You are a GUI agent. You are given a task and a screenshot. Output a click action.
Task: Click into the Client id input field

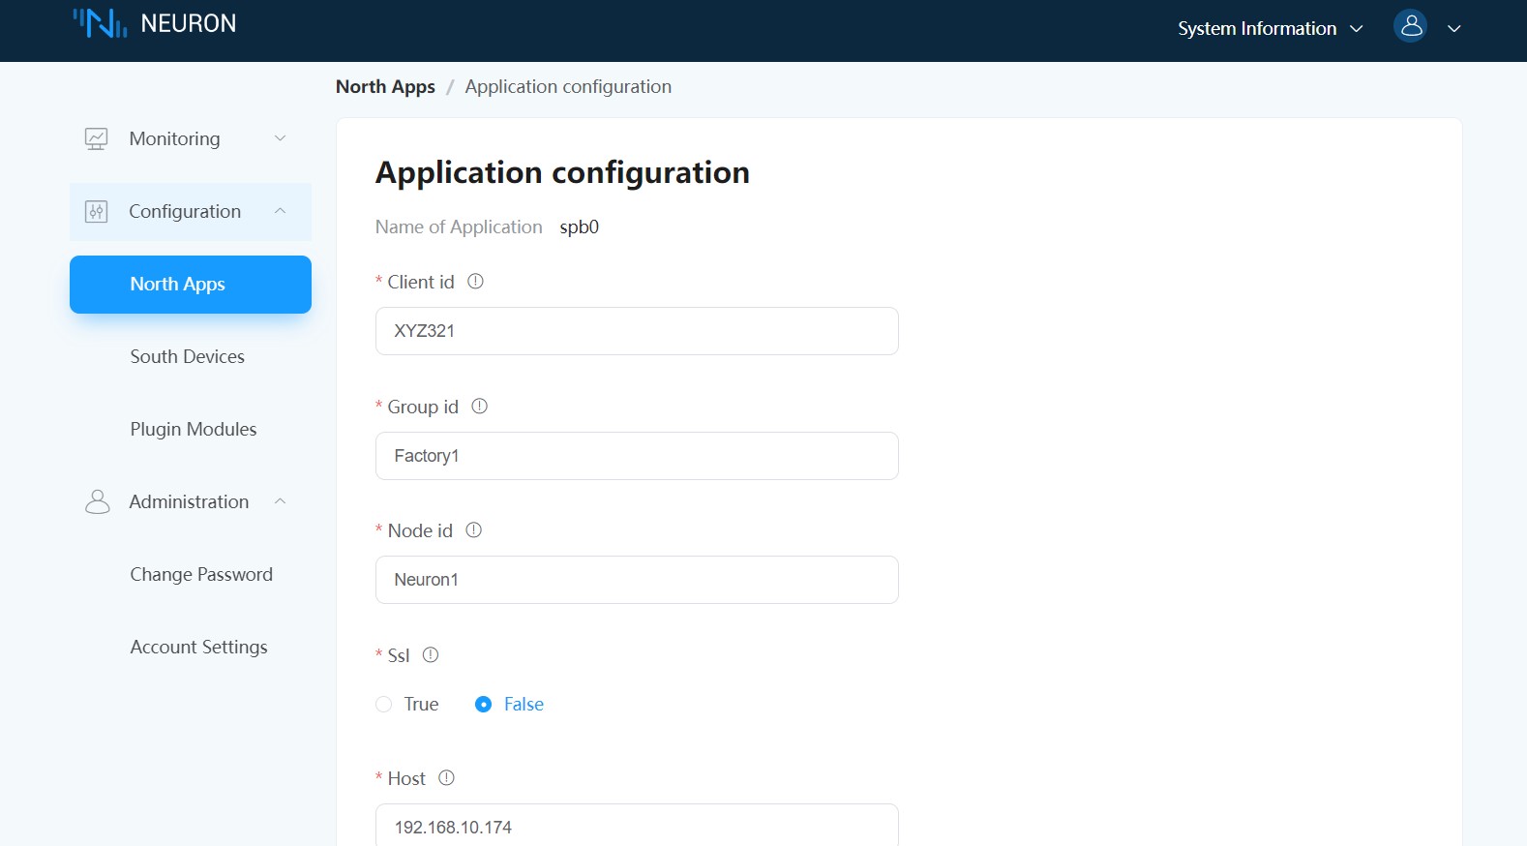[x=636, y=331]
